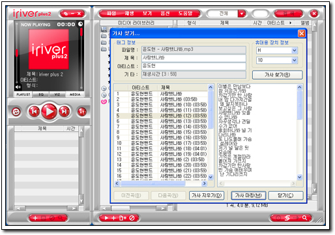The width and height of the screenshot is (335, 235).
Task: Click the iriver plus2 album art thumbnail
Action: (x=49, y=50)
